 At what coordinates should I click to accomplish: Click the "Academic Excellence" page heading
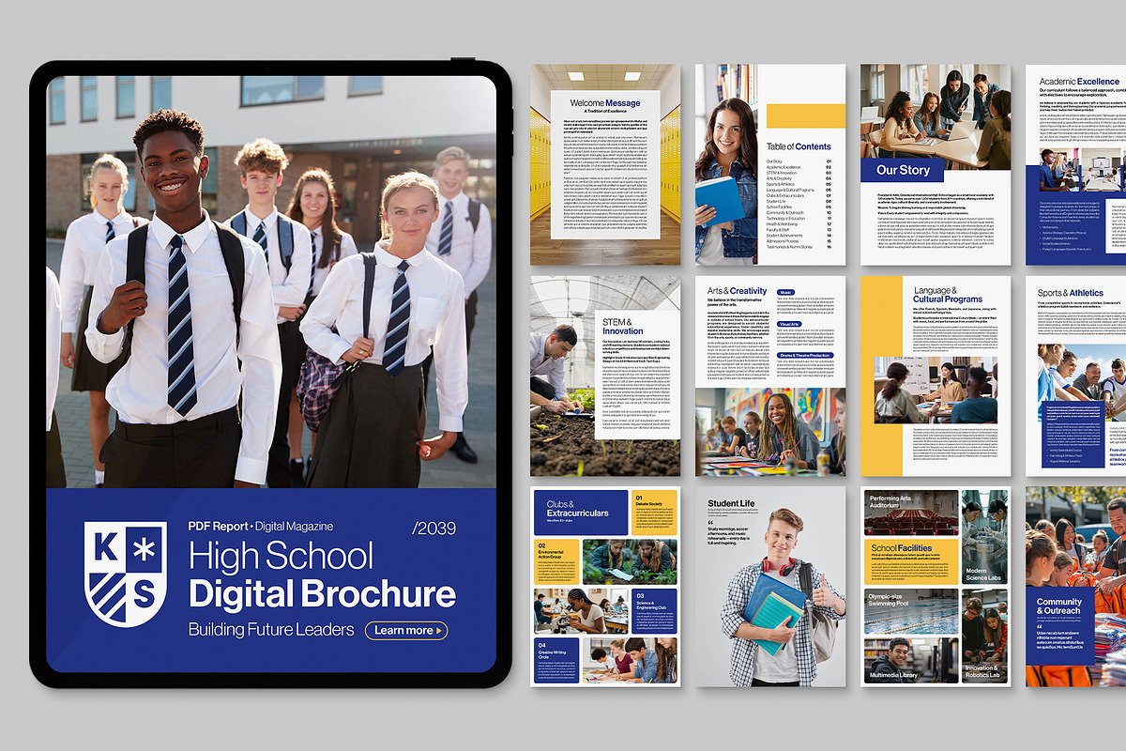pos(1079,82)
